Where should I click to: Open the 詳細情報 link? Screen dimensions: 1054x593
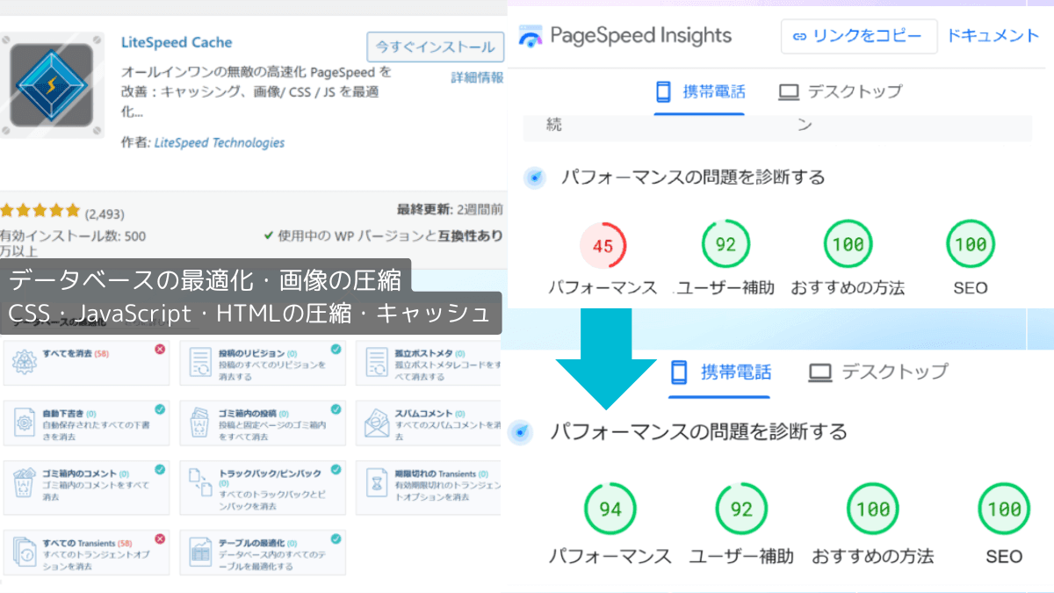tap(477, 77)
